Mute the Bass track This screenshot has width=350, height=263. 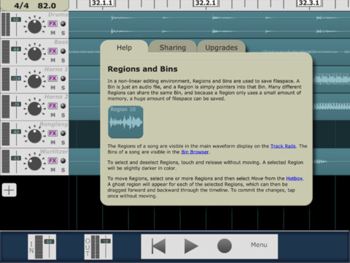pyautogui.click(x=52, y=60)
